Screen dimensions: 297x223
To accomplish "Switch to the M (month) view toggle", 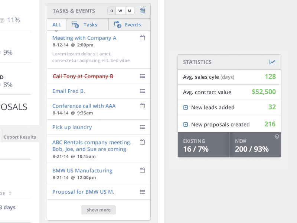I will click(129, 11).
